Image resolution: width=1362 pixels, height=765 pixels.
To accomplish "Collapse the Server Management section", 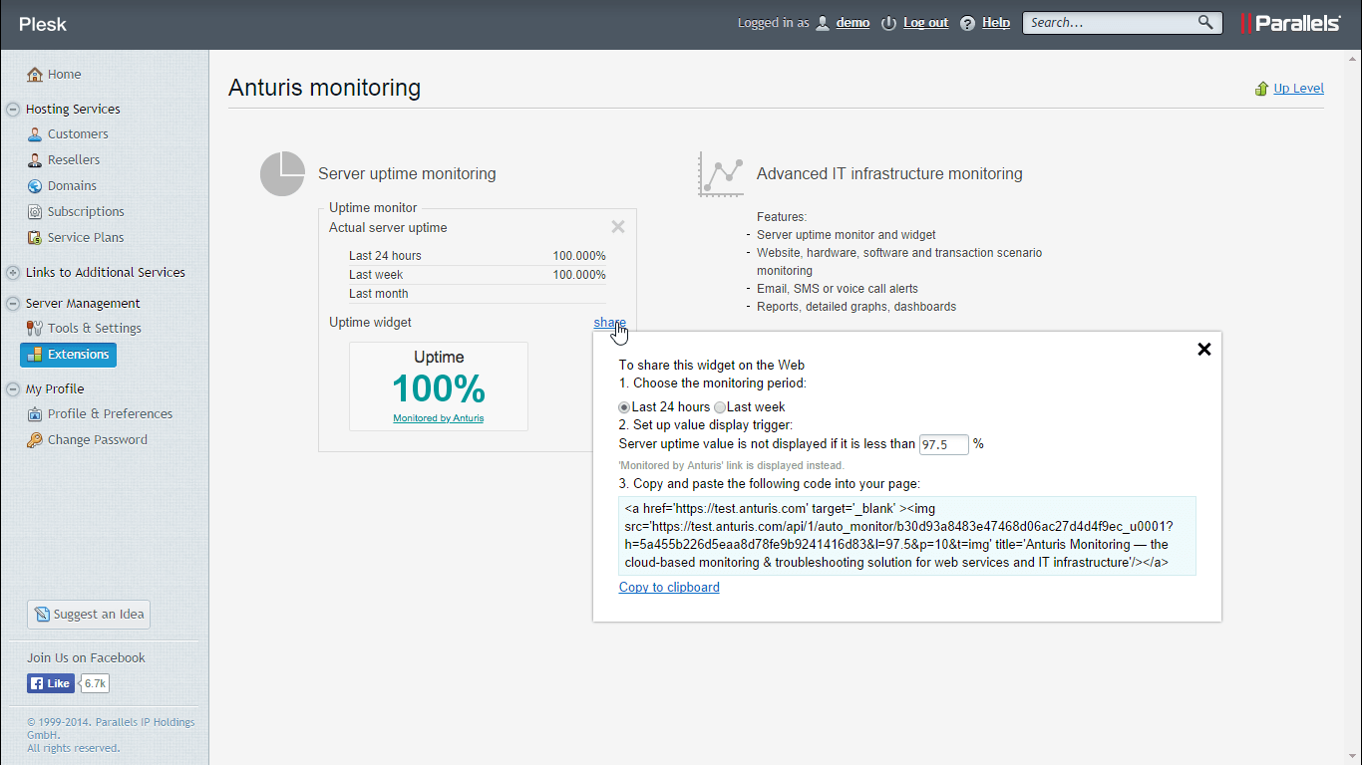I will pos(13,304).
